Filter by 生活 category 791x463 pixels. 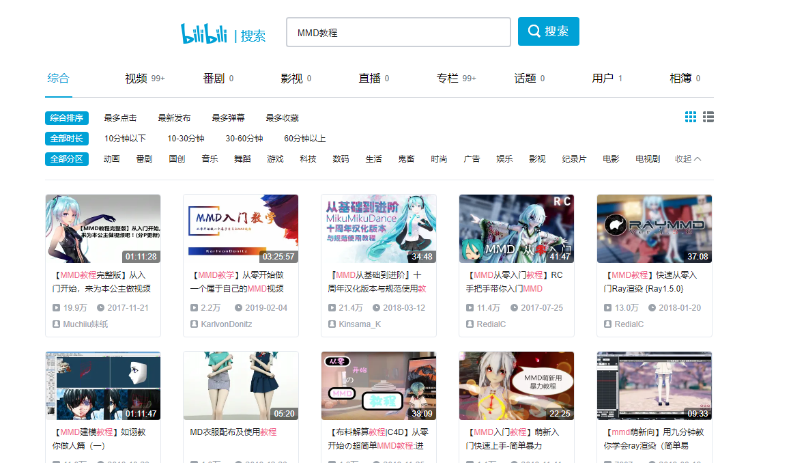374,159
